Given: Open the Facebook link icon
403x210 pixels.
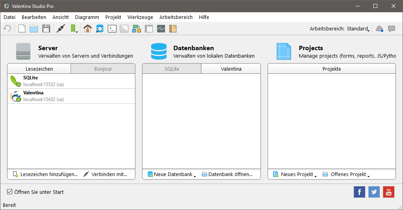Looking at the screenshot, I should tap(359, 192).
